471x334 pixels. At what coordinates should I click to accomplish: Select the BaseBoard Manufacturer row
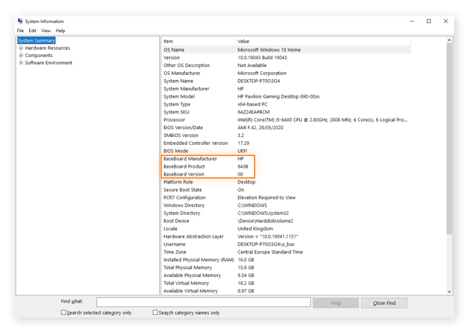(x=287, y=159)
